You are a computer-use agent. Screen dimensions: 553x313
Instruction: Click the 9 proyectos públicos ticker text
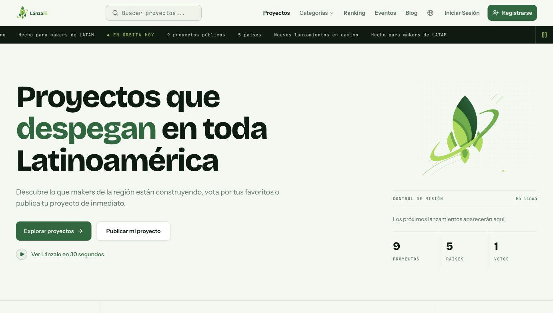point(196,35)
